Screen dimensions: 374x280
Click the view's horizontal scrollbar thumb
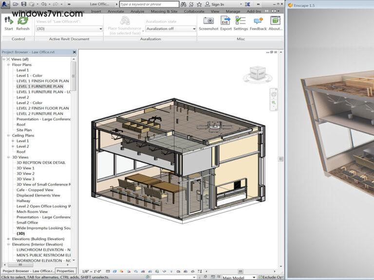click(241, 271)
